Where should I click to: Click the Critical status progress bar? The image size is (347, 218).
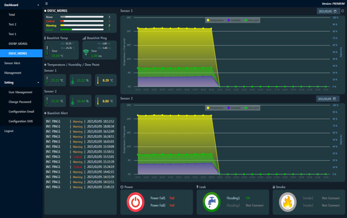tap(82, 21)
